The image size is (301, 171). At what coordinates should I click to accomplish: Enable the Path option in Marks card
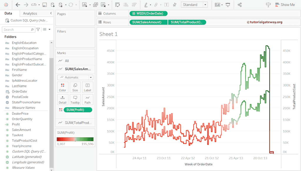point(87,100)
